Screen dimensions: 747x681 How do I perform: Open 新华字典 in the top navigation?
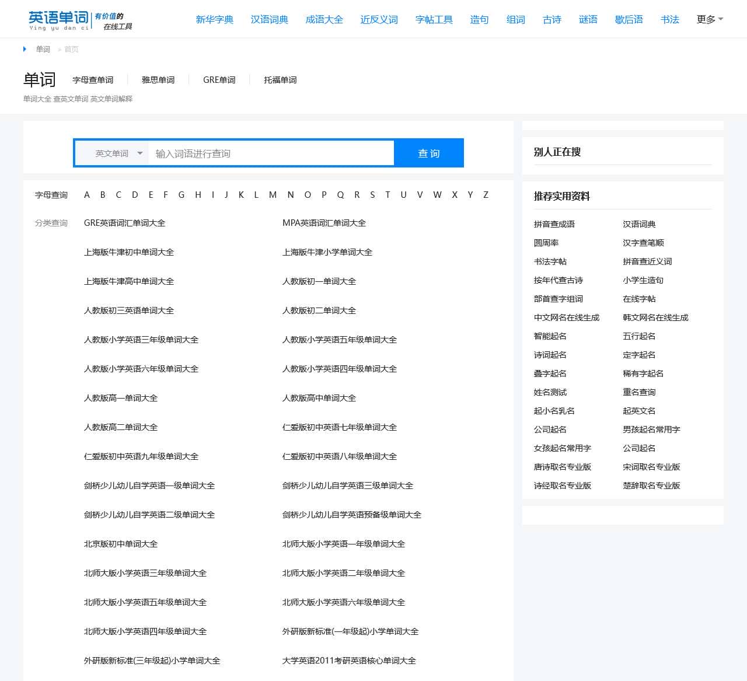215,19
